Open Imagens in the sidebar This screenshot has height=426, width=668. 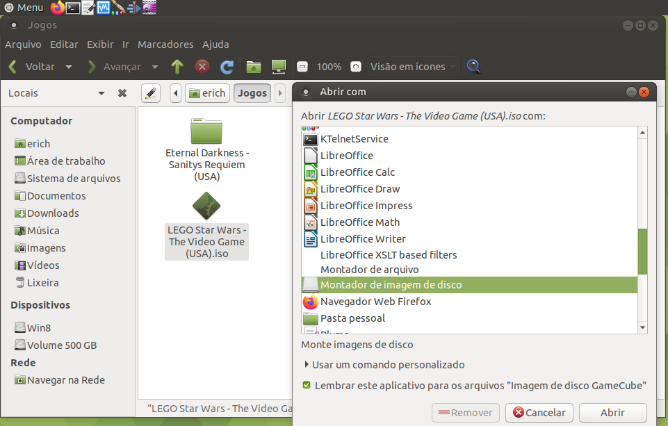pos(40,248)
